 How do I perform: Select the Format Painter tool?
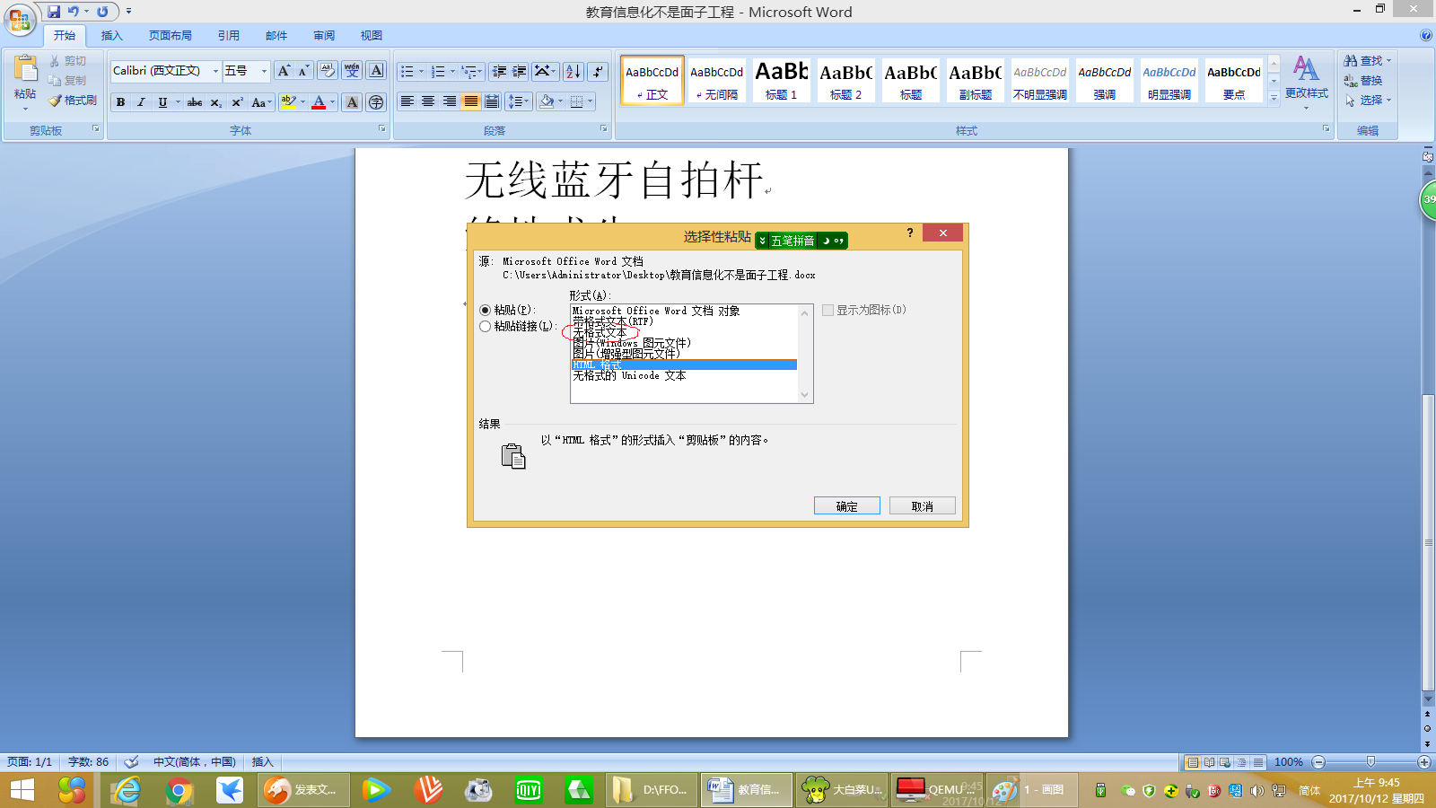click(x=74, y=100)
